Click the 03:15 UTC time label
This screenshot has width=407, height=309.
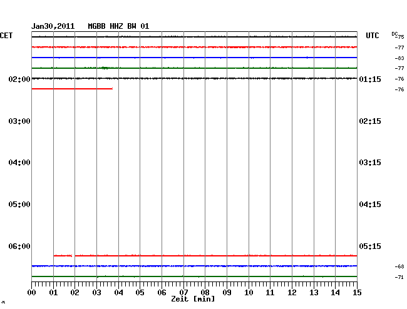[x=370, y=163]
